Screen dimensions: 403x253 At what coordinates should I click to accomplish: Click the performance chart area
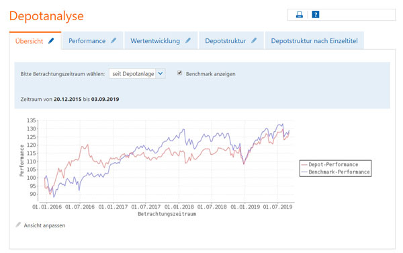coord(166,160)
